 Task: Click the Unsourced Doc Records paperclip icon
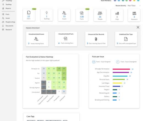(x=96, y=39)
